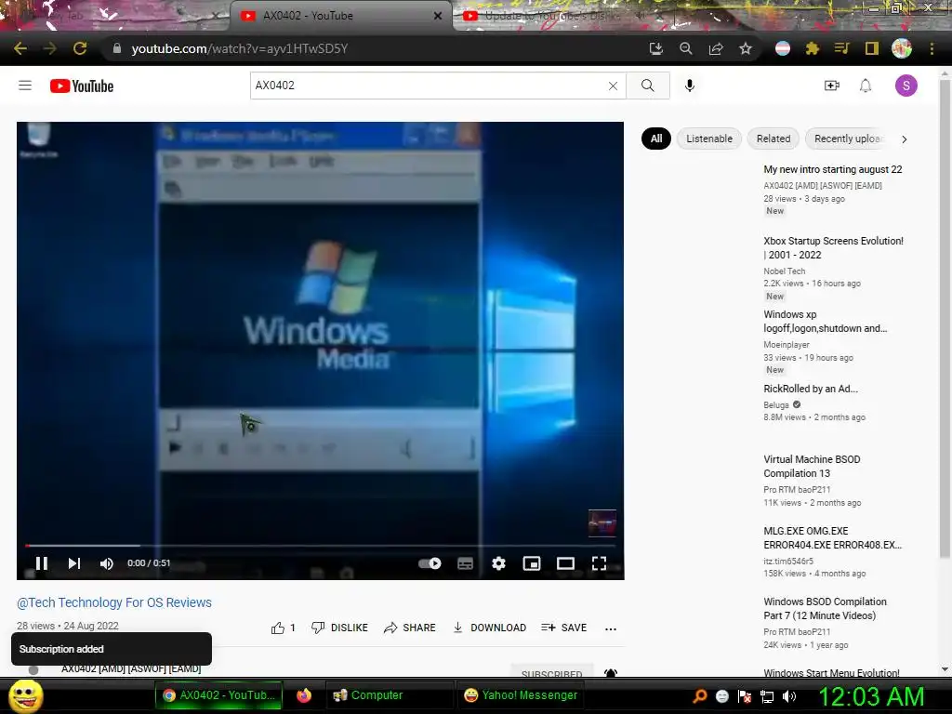Select the Related filter chip
This screenshot has height=714, width=952.
pyautogui.click(x=773, y=139)
